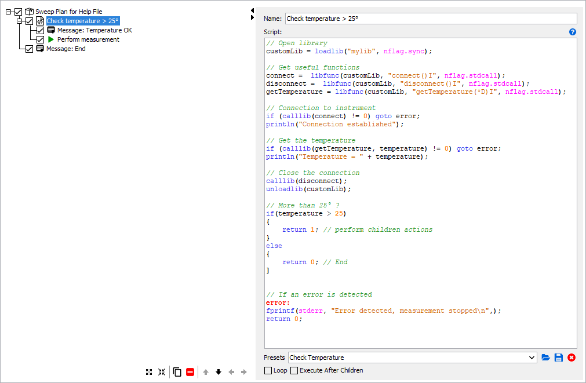
Task: Uncheck Message: End checkbox
Action: (29, 49)
